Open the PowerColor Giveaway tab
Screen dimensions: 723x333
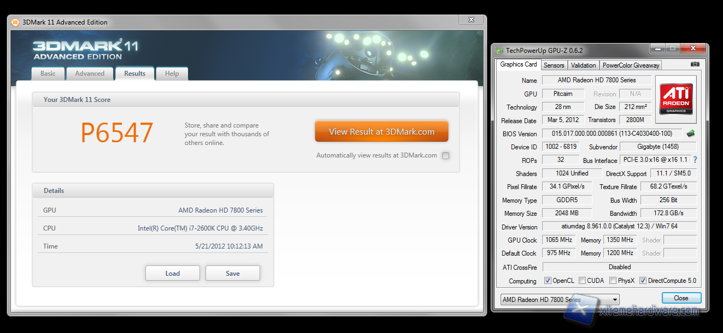coord(631,65)
